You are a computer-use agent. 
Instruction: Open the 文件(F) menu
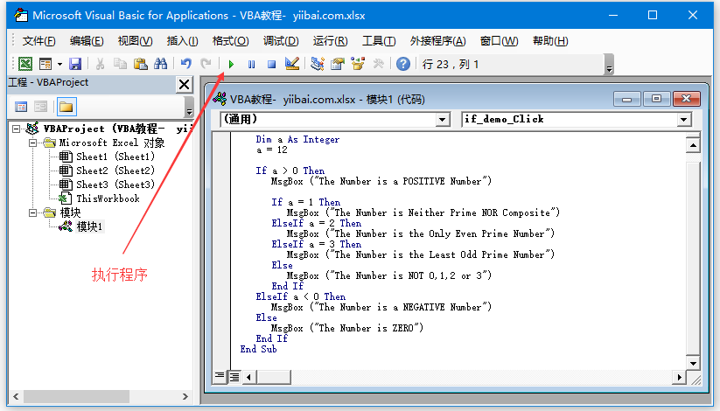coord(39,41)
